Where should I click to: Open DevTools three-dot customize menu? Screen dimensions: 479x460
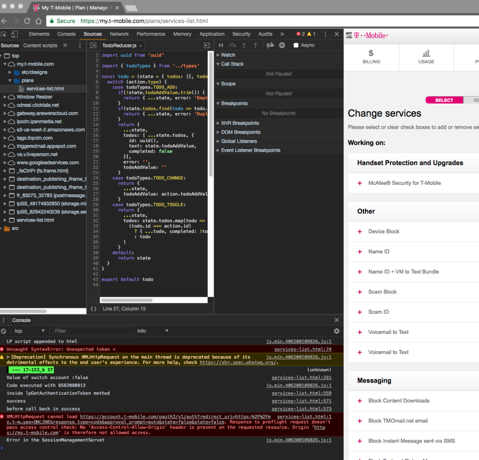click(x=325, y=34)
